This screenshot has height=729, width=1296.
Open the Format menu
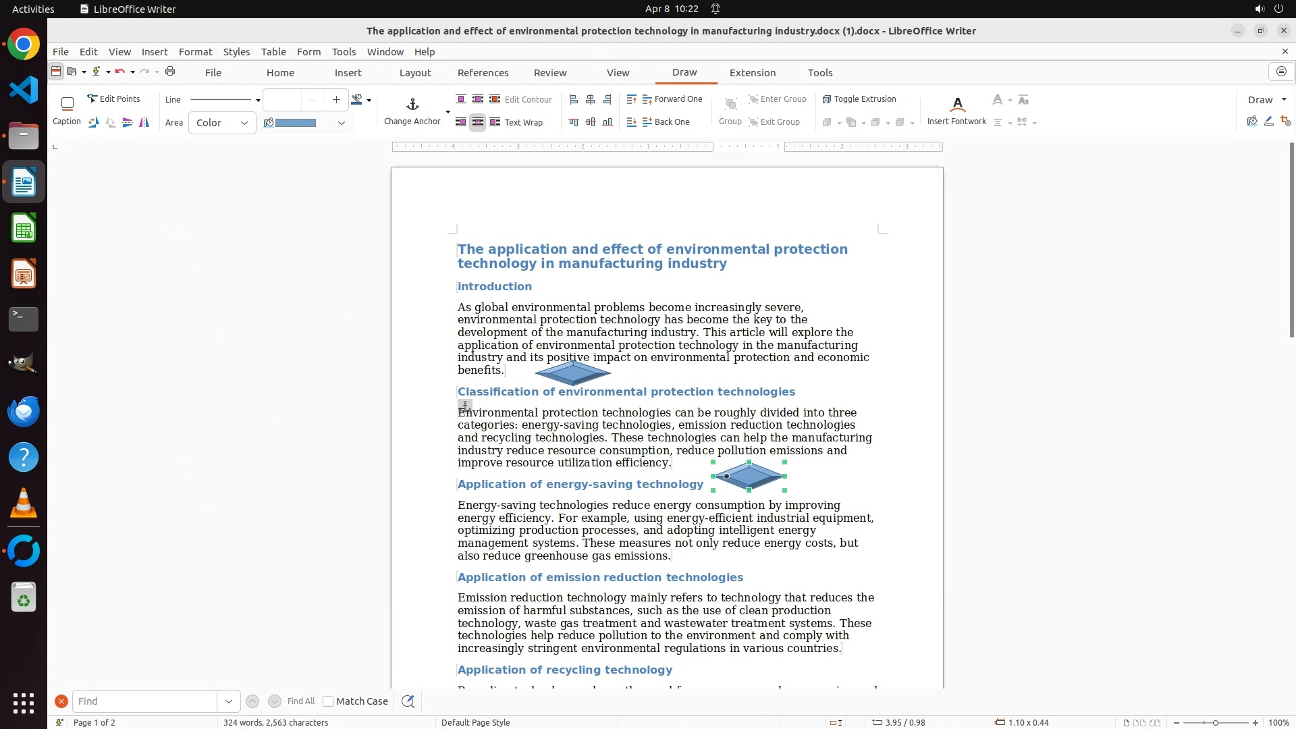pos(195,52)
